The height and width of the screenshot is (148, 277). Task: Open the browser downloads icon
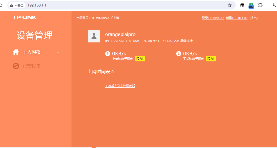tap(273, 5)
